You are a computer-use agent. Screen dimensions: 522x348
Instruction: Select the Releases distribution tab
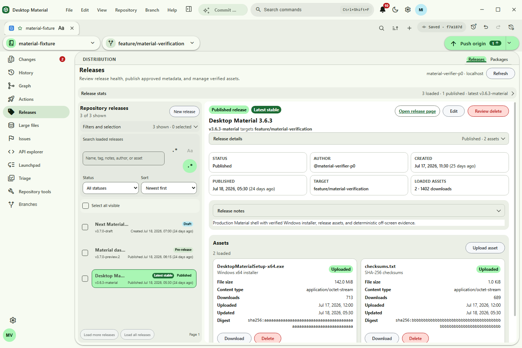click(x=476, y=59)
